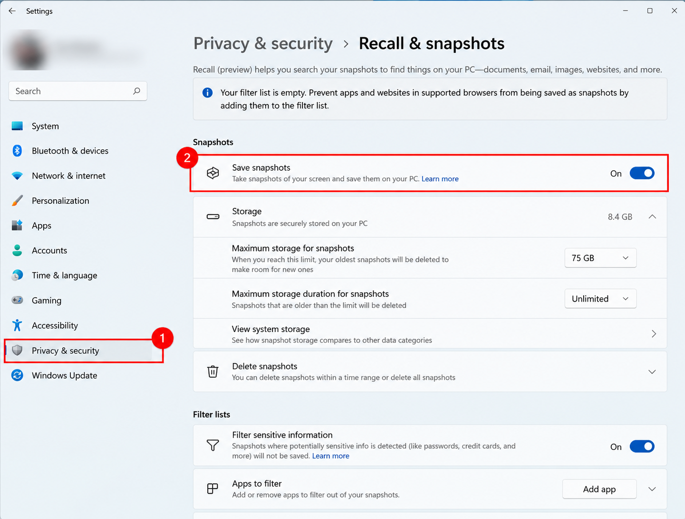This screenshot has height=519, width=685.
Task: Click the Apps to filter grid icon
Action: click(x=213, y=489)
